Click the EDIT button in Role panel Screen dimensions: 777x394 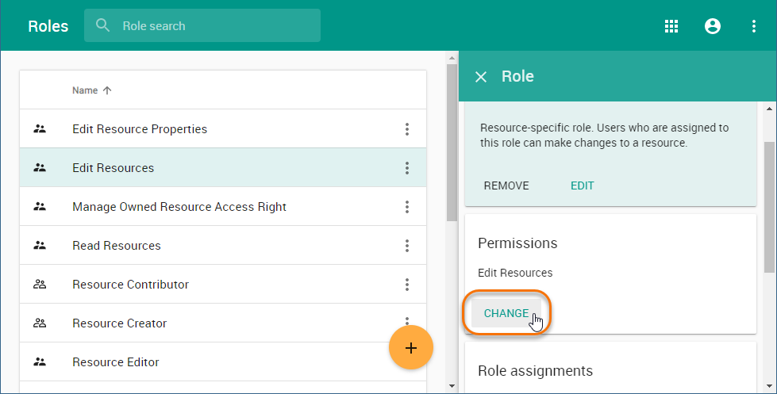pos(582,186)
